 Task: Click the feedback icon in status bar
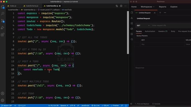(x=122, y=106)
